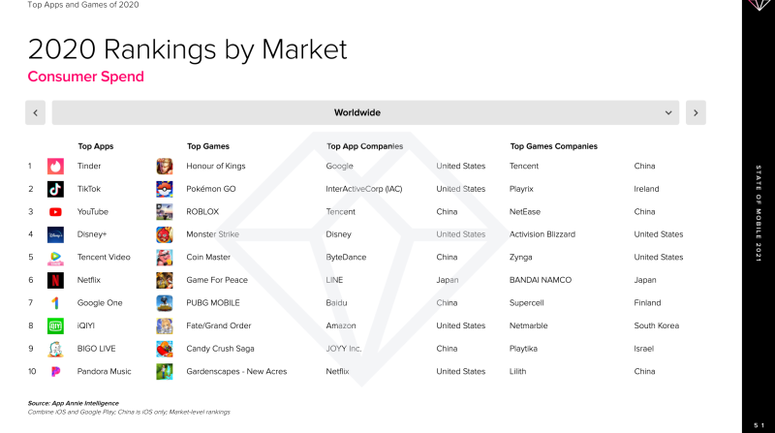Open the Worldwide market dropdown
This screenshot has height=433, width=775.
[365, 112]
